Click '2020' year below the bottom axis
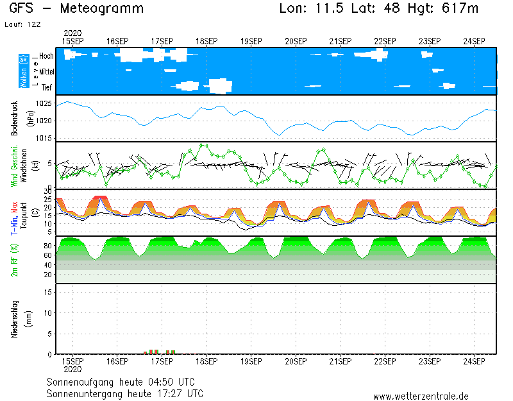Screen dimensions: 513x401 pos(72,370)
